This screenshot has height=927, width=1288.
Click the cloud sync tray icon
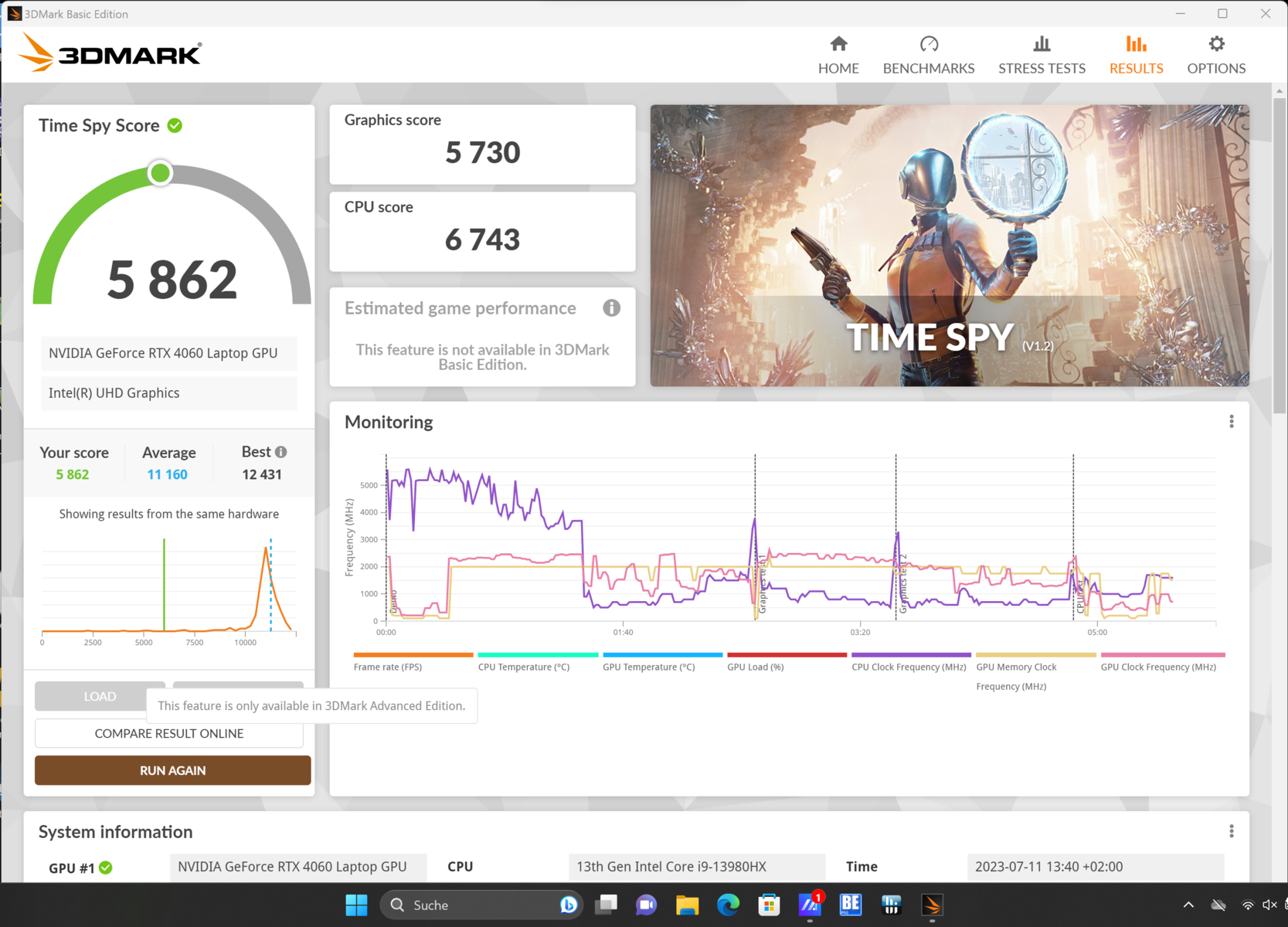[1218, 905]
